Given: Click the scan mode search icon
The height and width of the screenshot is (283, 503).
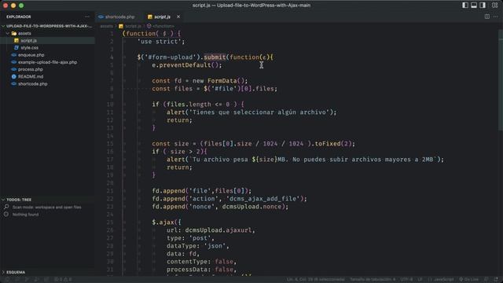Looking at the screenshot, I should tap(6, 207).
